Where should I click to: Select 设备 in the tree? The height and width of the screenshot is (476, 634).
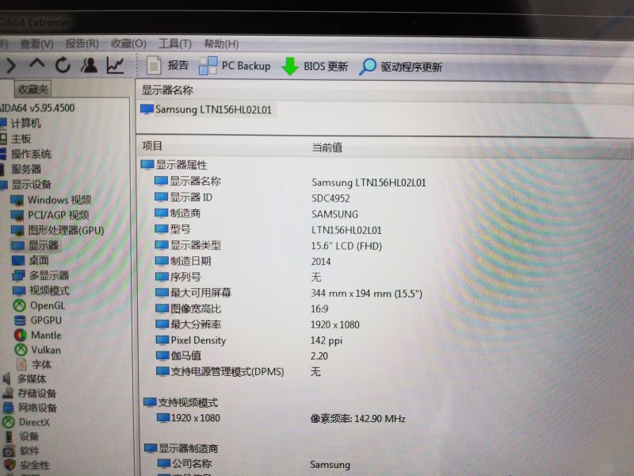21,436
